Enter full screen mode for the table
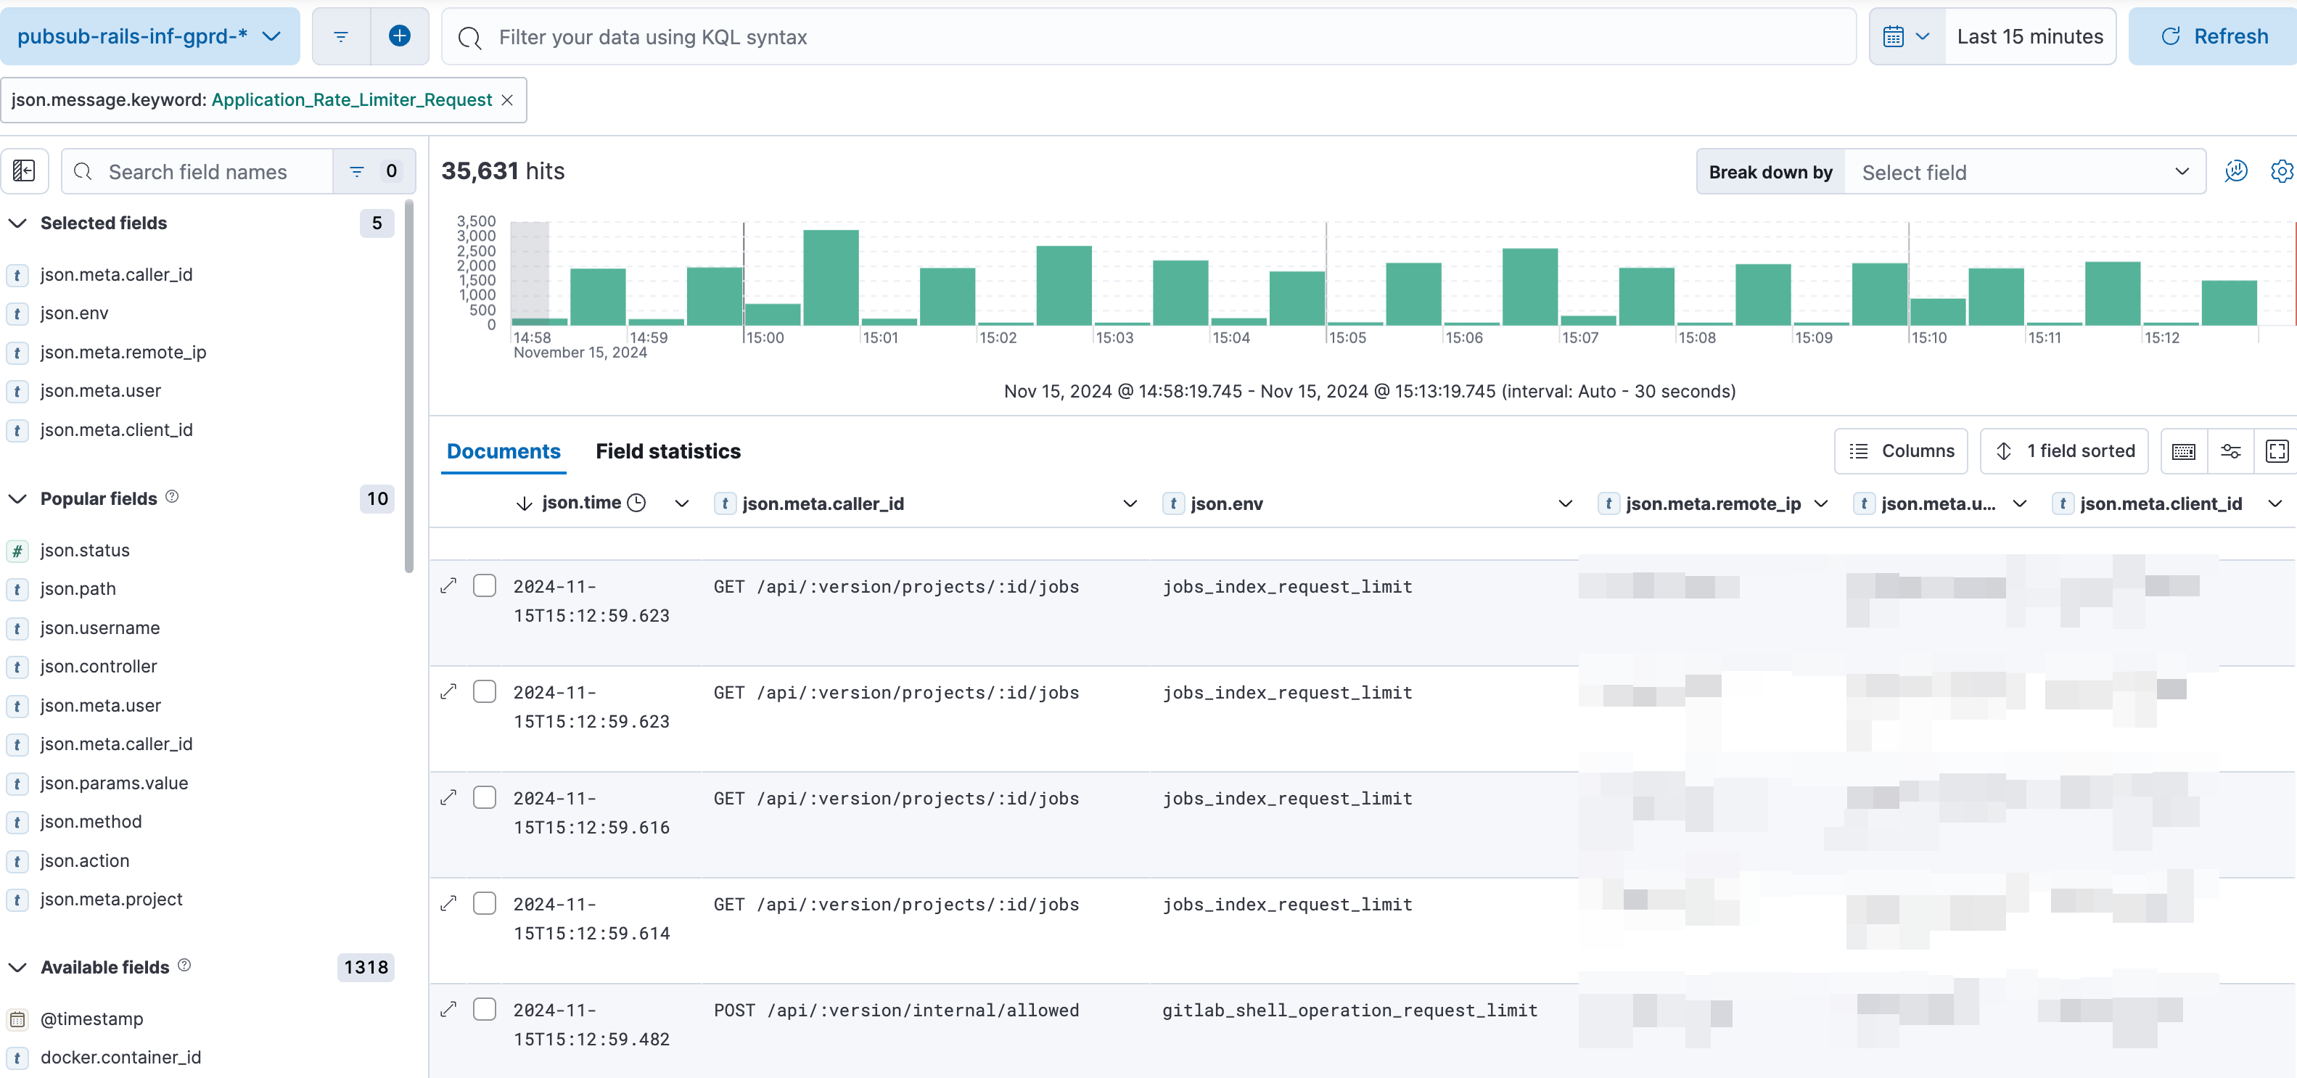This screenshot has height=1078, width=2297. pos(2277,451)
